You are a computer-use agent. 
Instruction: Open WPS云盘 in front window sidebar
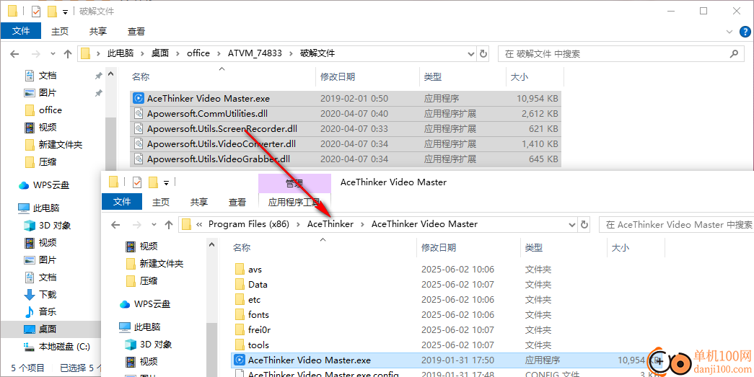[x=144, y=304]
